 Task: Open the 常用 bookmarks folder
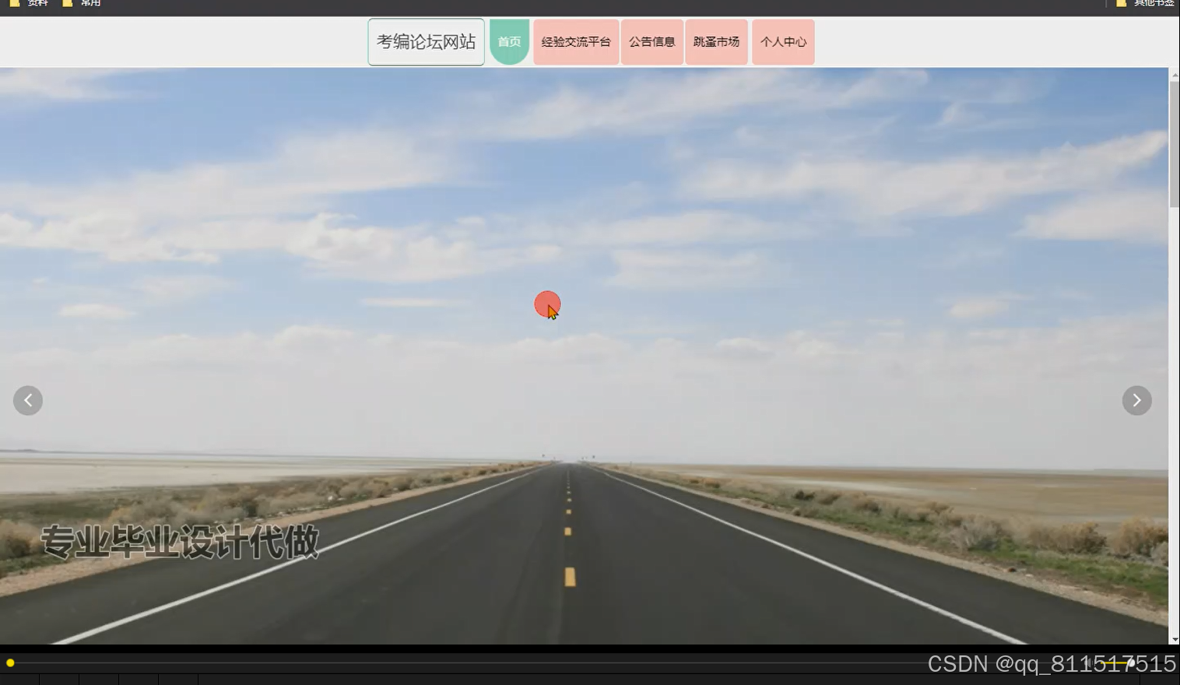click(89, 3)
